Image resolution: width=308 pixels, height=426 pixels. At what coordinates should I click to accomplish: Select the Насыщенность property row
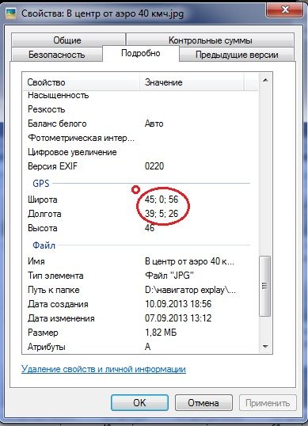click(141, 95)
